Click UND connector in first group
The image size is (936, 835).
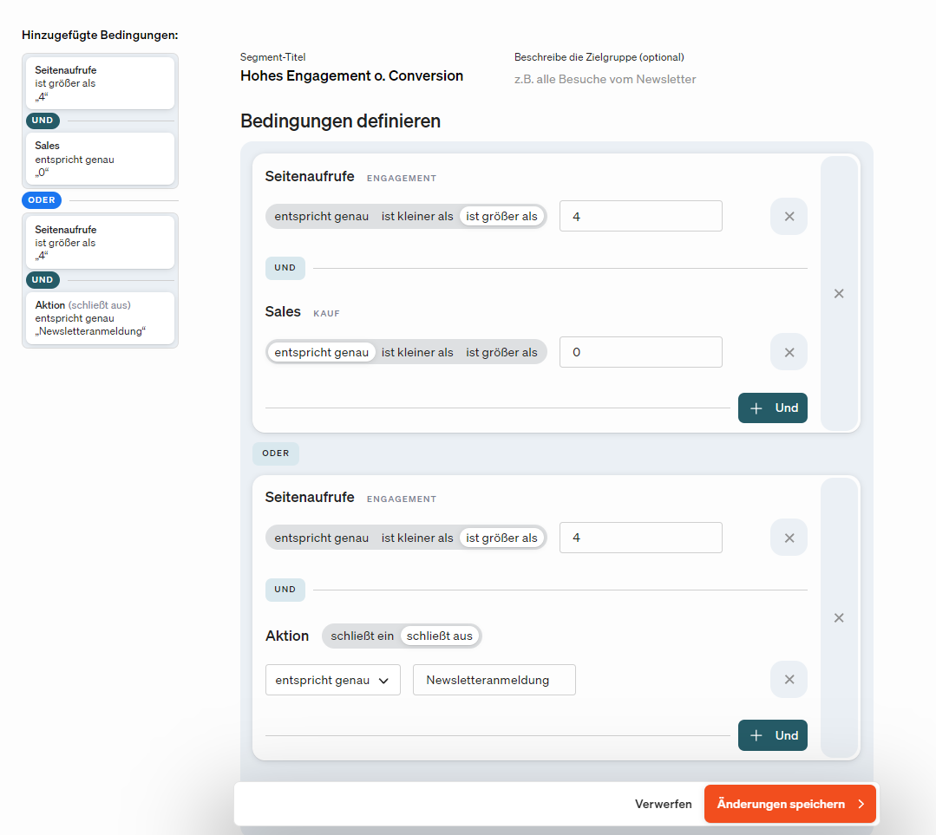[285, 268]
